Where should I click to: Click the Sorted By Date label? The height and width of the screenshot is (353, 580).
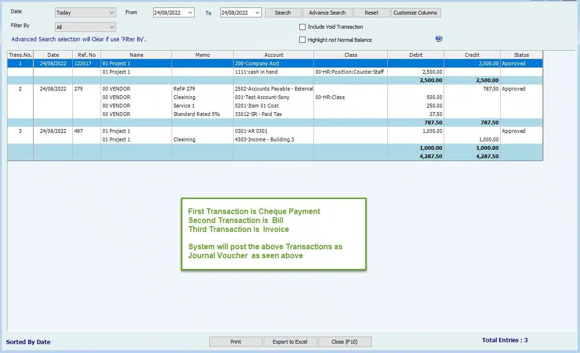pos(28,342)
